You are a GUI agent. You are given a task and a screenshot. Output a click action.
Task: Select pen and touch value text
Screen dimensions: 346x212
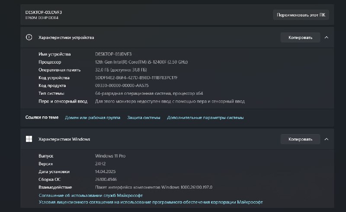point(170,101)
